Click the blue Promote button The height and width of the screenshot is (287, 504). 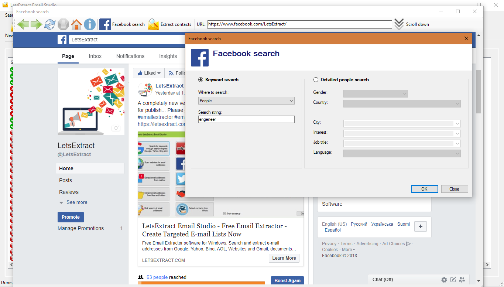click(x=71, y=217)
